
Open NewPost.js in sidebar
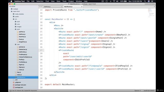click(22, 37)
